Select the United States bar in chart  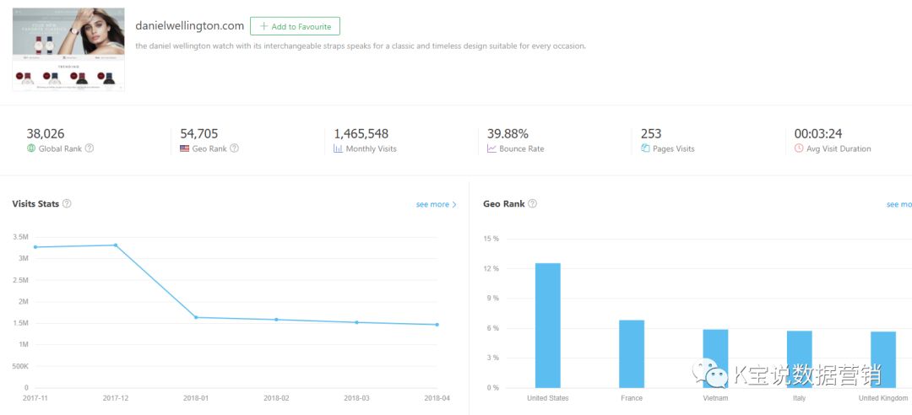point(547,325)
